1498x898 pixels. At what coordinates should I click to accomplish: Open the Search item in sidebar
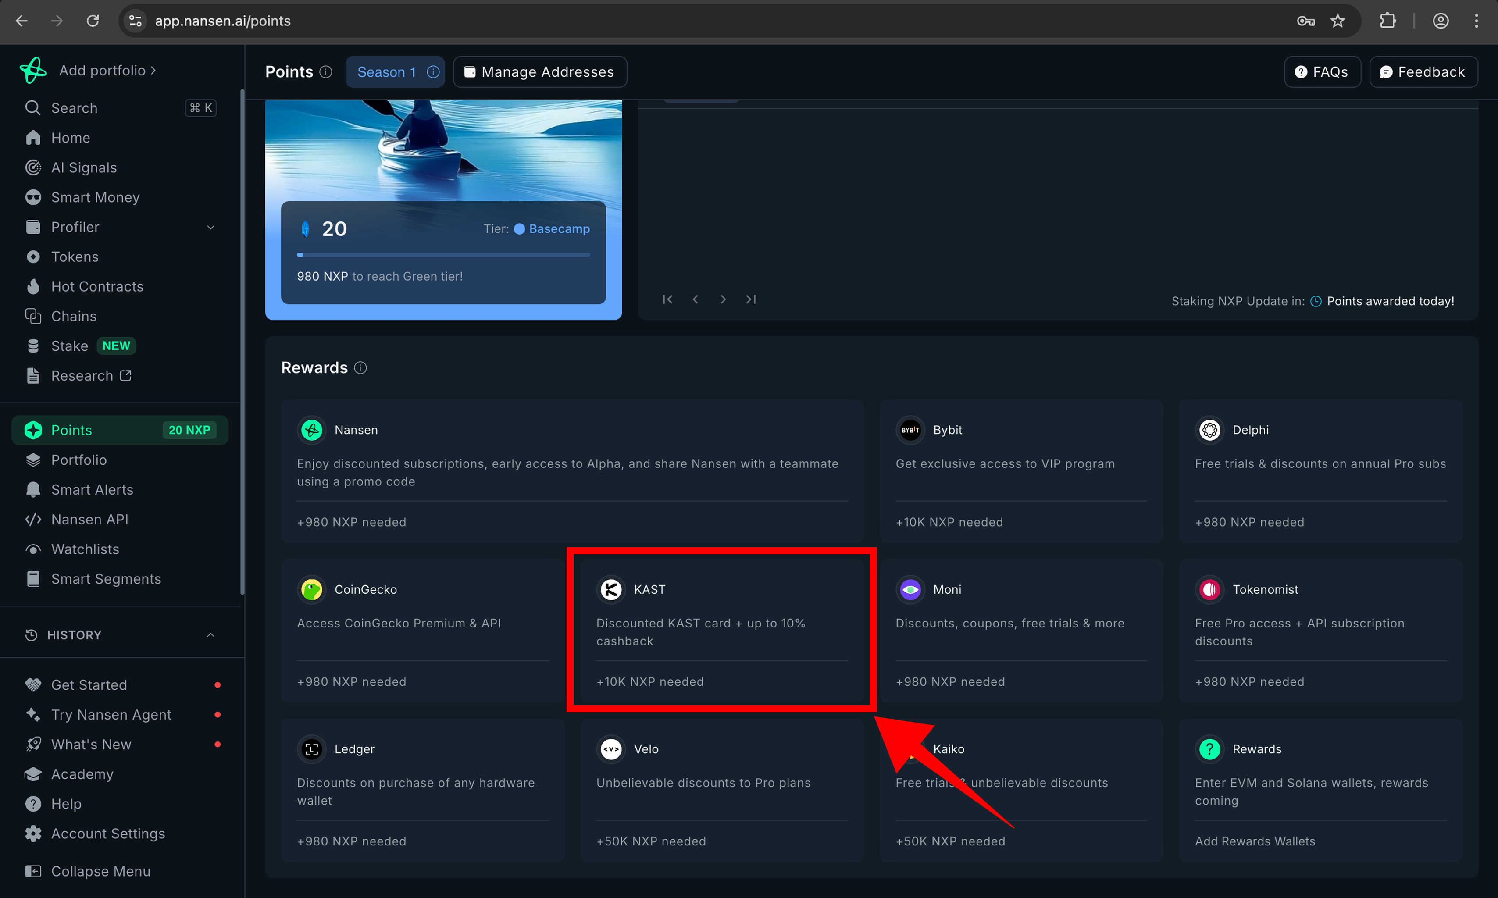point(120,108)
